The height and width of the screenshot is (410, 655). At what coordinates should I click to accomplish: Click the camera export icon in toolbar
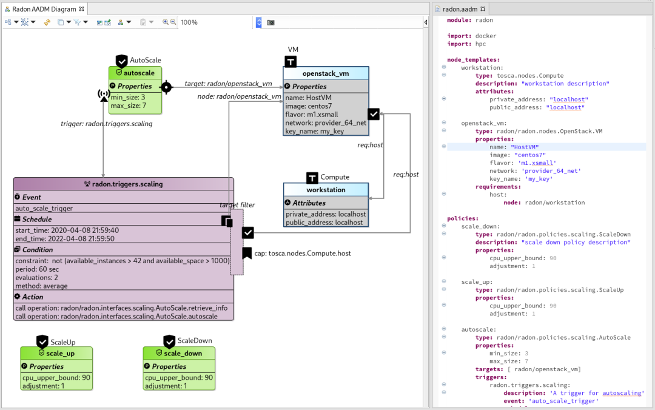(x=271, y=22)
